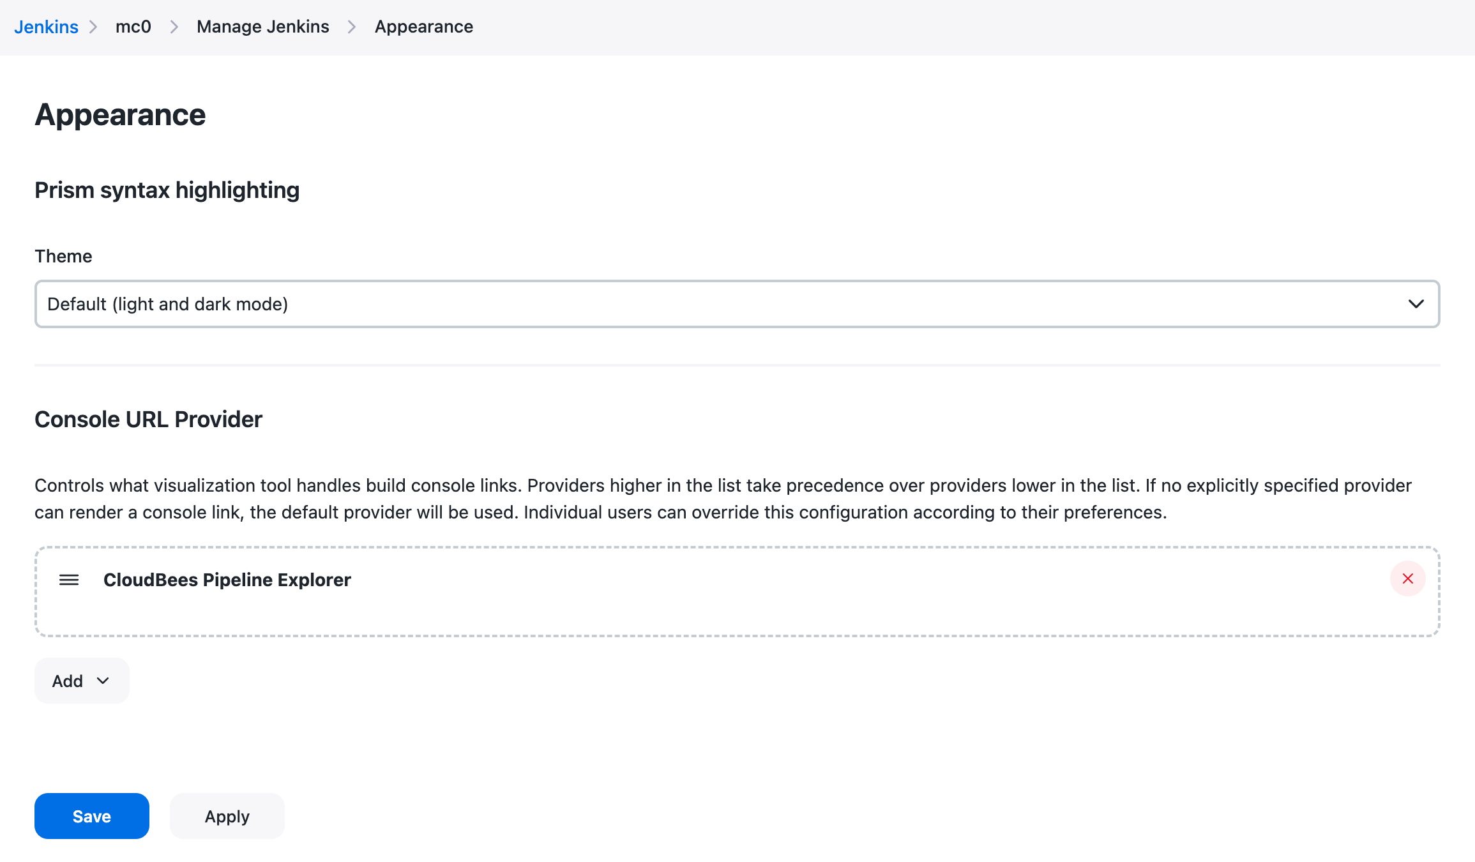Click the console provider description paragraph
Image resolution: width=1475 pixels, height=862 pixels.
tap(723, 499)
